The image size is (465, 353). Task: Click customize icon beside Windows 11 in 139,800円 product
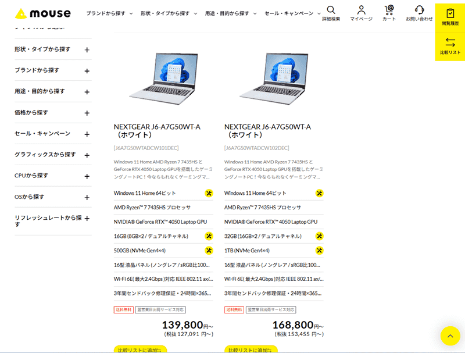click(x=209, y=193)
